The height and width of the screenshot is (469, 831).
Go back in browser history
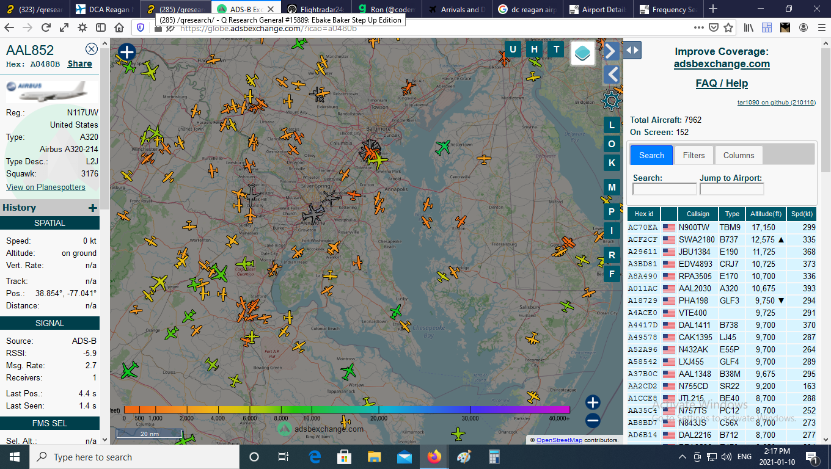pyautogui.click(x=9, y=27)
